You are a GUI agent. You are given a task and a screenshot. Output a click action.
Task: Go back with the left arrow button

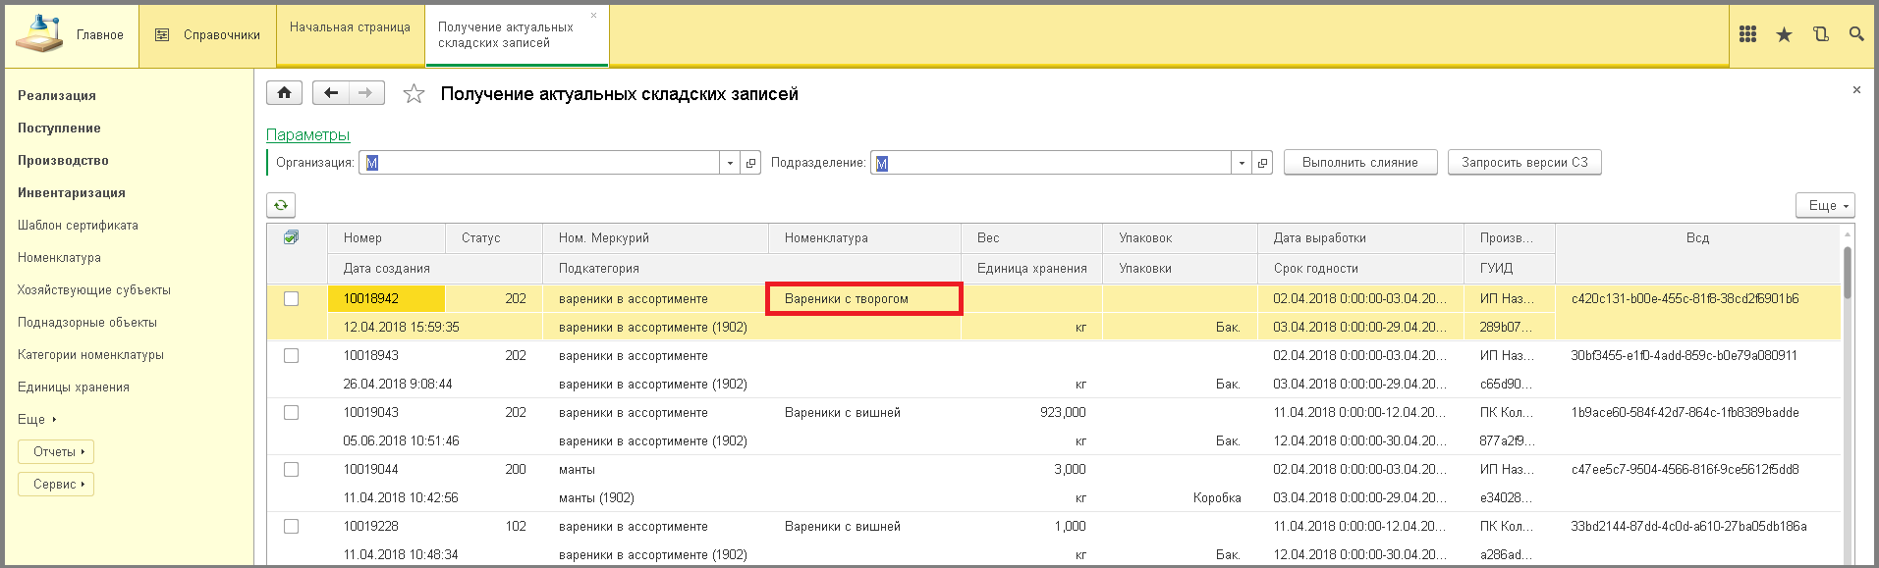331,93
